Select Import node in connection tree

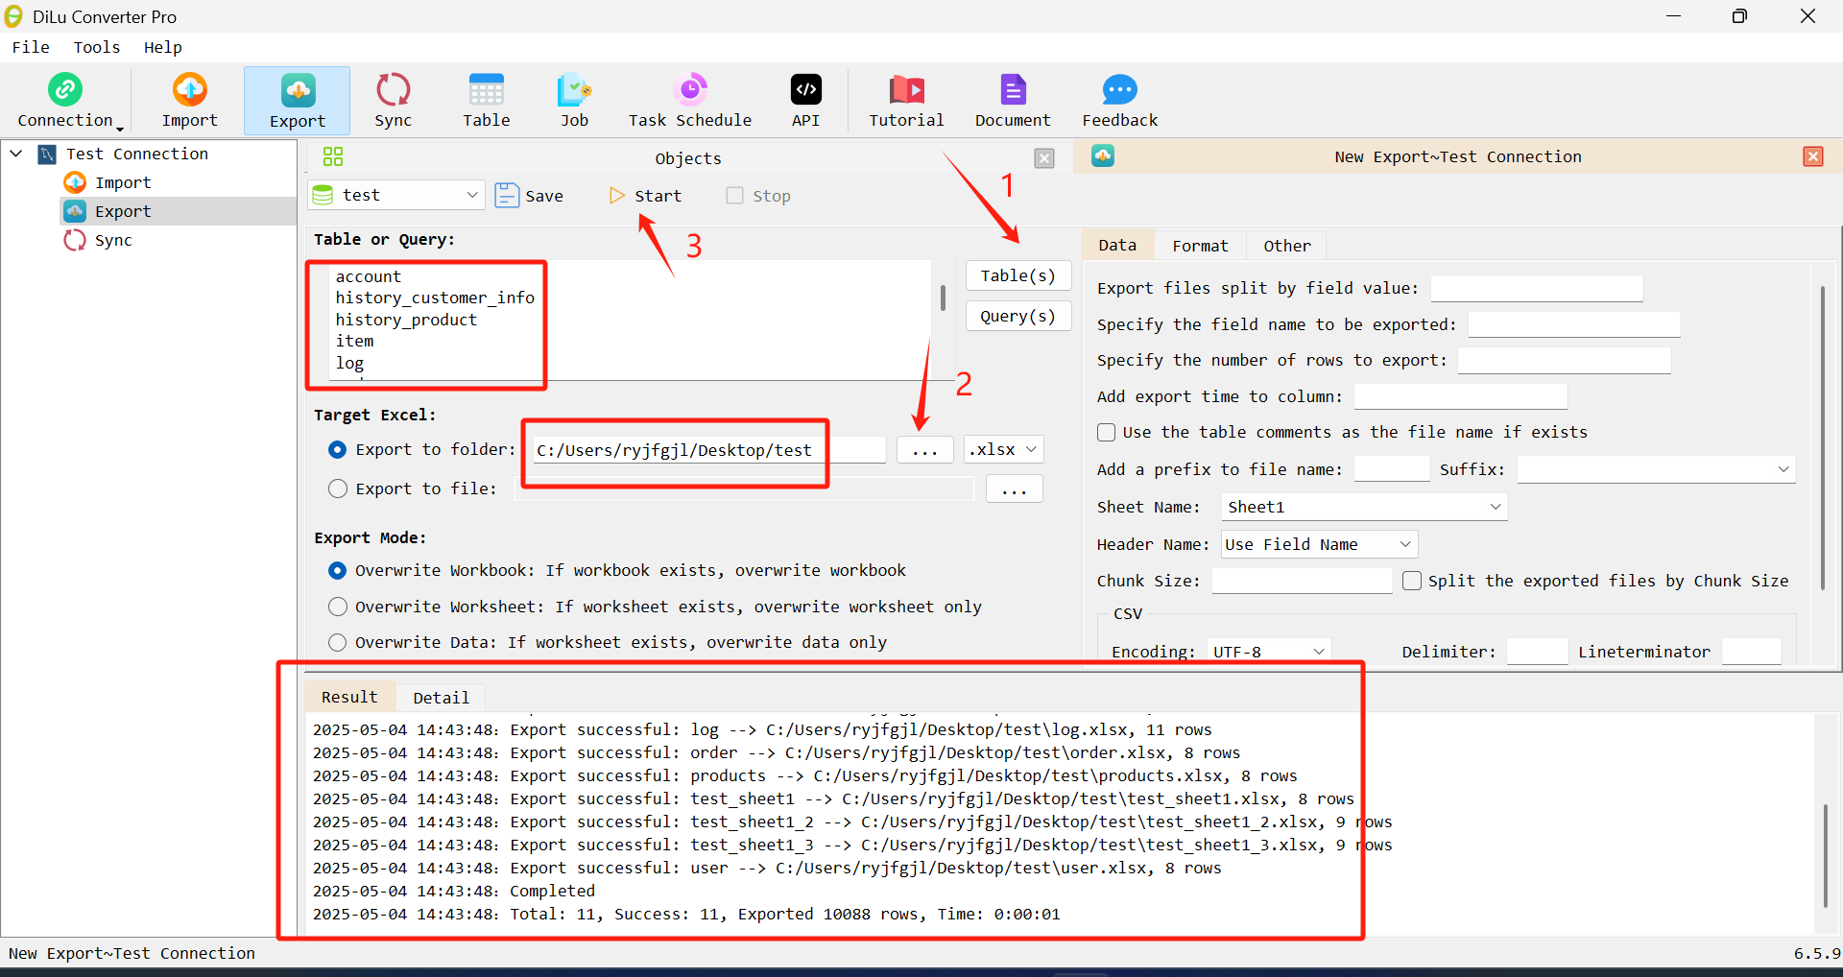pyautogui.click(x=123, y=182)
